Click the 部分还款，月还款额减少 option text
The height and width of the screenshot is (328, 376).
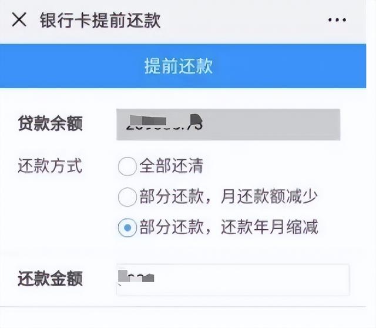click(x=229, y=196)
